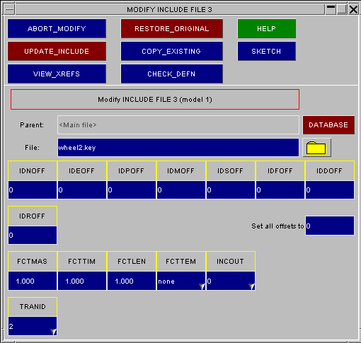The height and width of the screenshot is (343, 361).
Task: Click the FCTLEN header label
Action: [x=132, y=262]
